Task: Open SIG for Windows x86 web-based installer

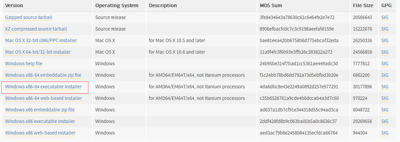Action: pos(385,133)
